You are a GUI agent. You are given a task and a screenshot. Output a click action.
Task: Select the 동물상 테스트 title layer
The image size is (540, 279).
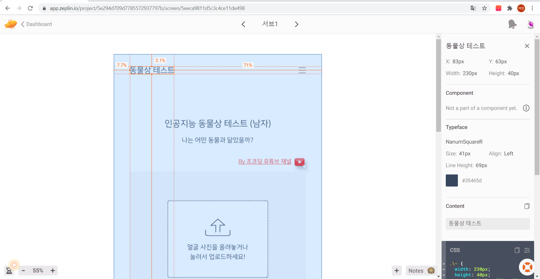tap(152, 70)
